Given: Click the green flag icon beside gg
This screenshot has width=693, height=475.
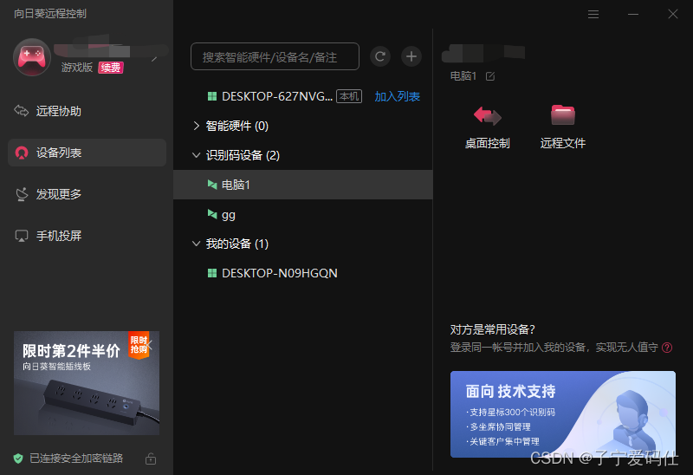Looking at the screenshot, I should pyautogui.click(x=212, y=214).
